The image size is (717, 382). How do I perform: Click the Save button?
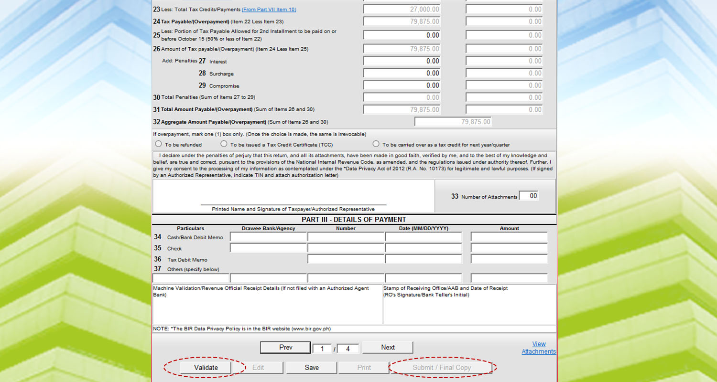click(x=312, y=368)
